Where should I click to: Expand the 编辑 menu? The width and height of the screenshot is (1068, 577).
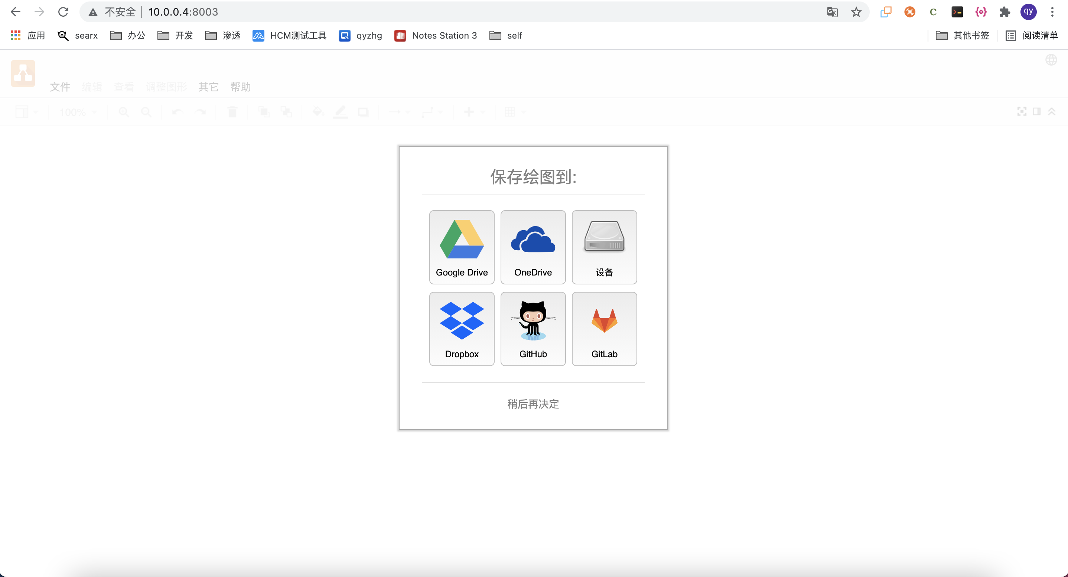92,87
